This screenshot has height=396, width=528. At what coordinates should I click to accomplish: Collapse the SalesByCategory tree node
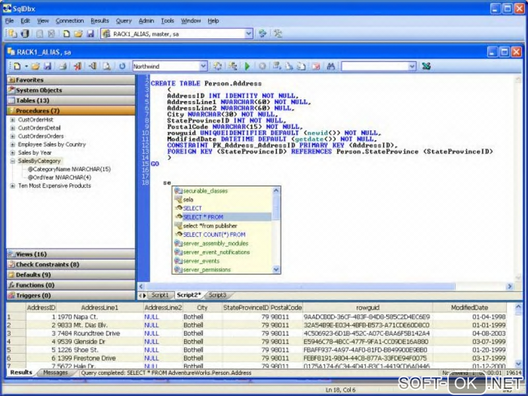click(12, 161)
